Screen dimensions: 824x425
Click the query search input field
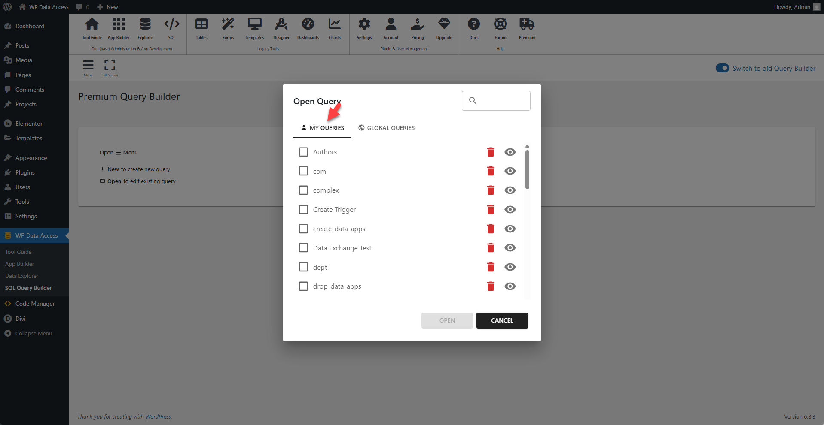[x=502, y=101]
